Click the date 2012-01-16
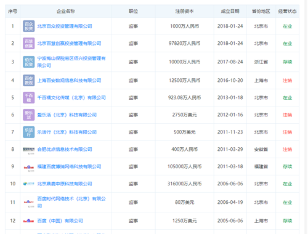 pos(230,115)
